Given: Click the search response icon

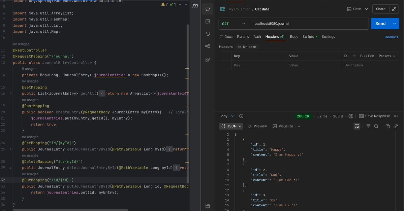Looking at the screenshot, I should [376, 126].
